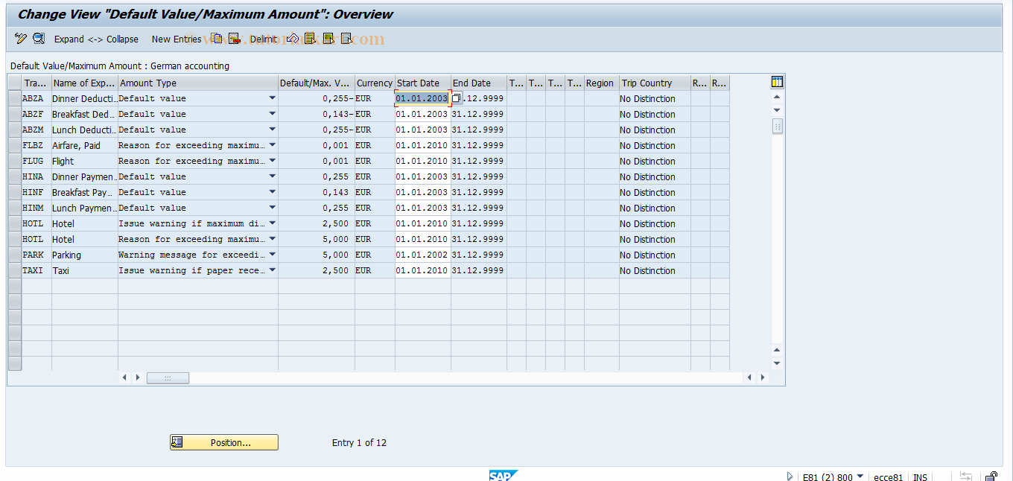Screen dimensions: 1013x481
Task: Click the status bar expand triangle
Action: (x=790, y=477)
